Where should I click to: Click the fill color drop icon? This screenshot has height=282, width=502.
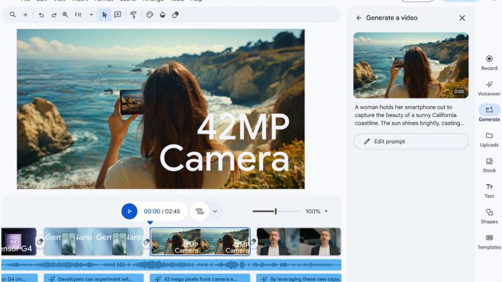pyautogui.click(x=163, y=15)
